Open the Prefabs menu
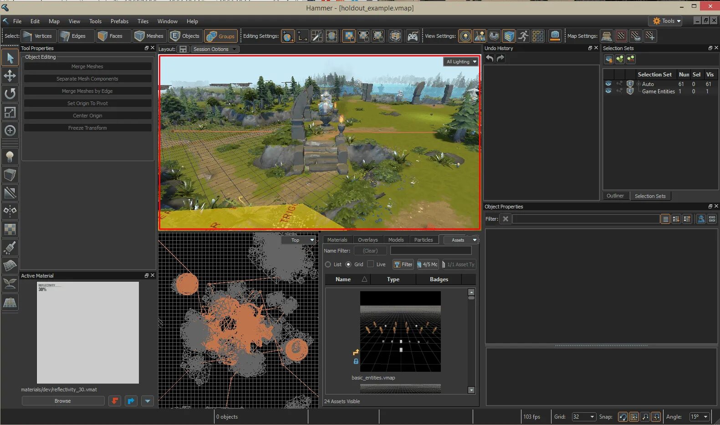Viewport: 720px width, 425px height. click(119, 21)
